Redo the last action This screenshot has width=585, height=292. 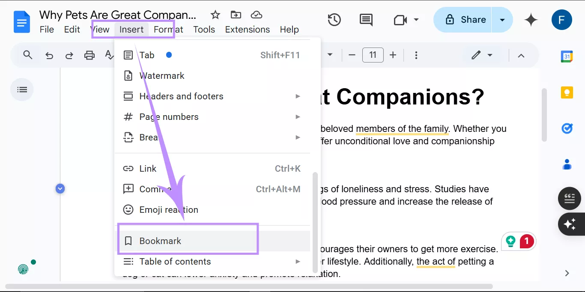pyautogui.click(x=69, y=55)
